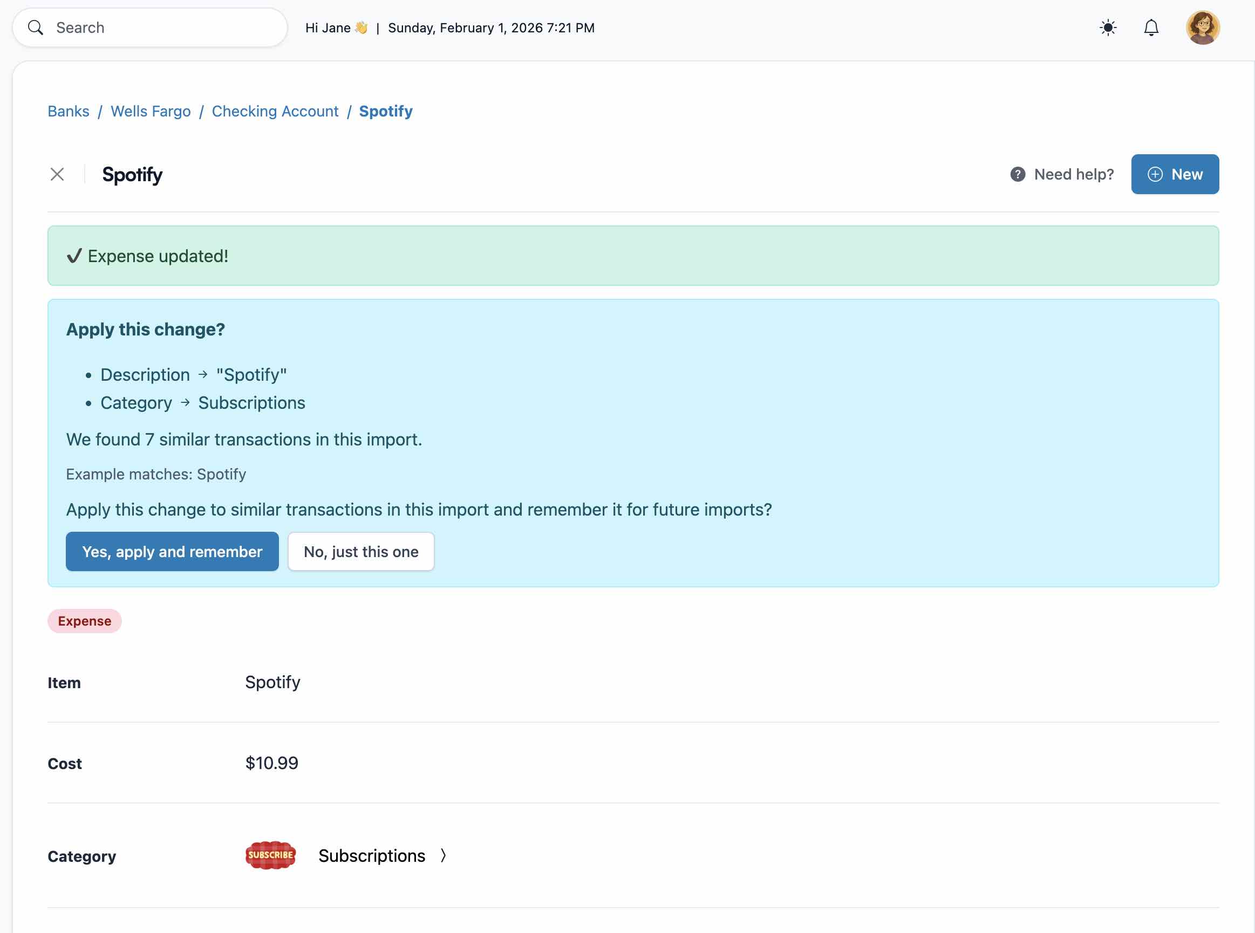
Task: Expand the Subscriptions category chevron
Action: [x=443, y=856]
